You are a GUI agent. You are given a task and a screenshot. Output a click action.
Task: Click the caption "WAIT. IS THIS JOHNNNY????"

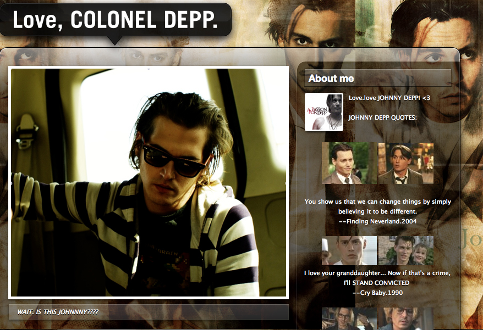coord(58,312)
